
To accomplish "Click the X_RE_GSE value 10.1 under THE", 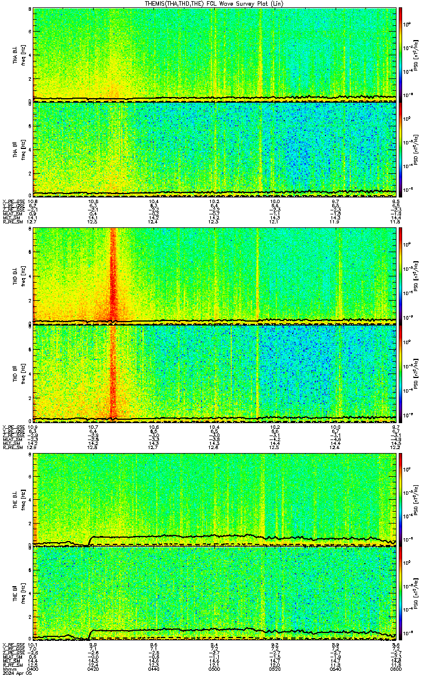I will [x=33, y=644].
